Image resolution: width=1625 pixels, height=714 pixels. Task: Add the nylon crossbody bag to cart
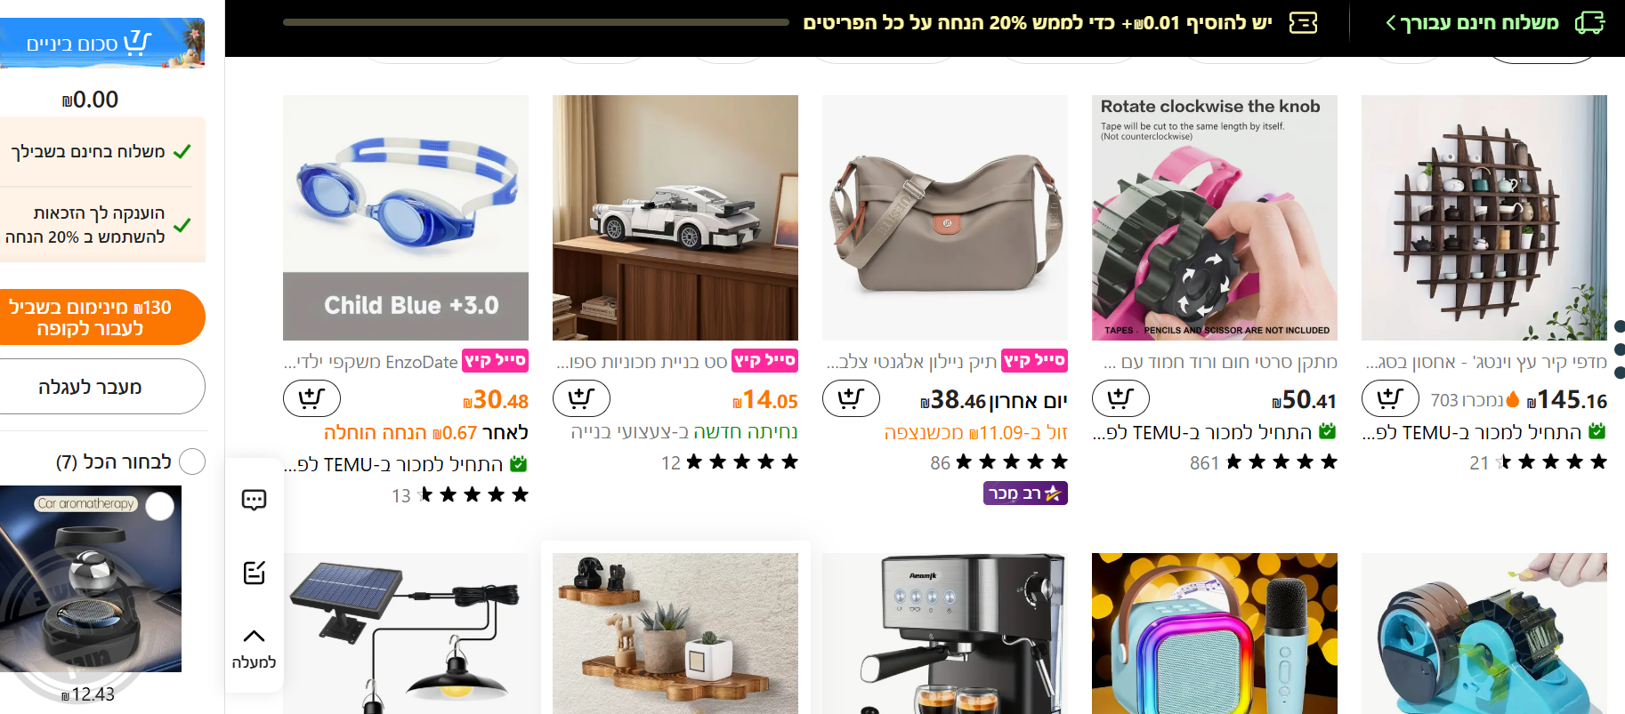pos(851,398)
